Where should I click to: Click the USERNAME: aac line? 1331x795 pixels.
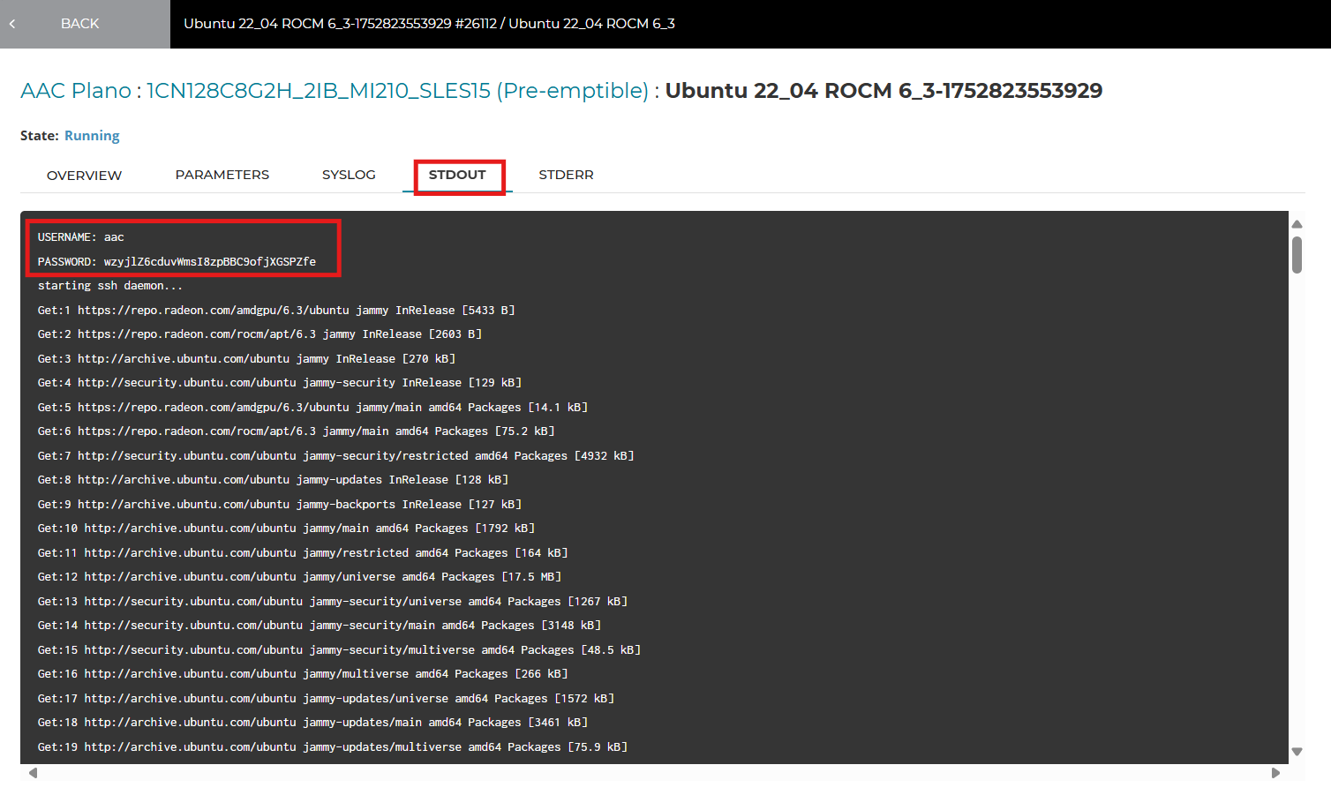[81, 237]
